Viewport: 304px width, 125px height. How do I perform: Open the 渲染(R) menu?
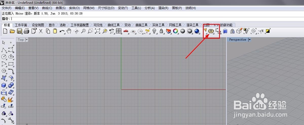coord(163,8)
